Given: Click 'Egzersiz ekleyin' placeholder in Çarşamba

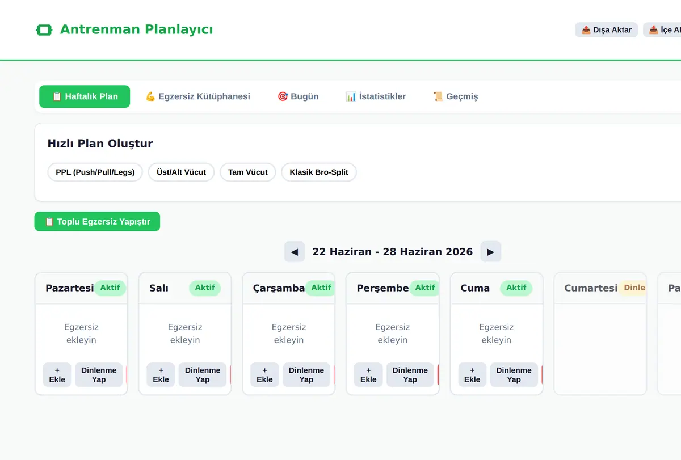Looking at the screenshot, I should pyautogui.click(x=289, y=334).
